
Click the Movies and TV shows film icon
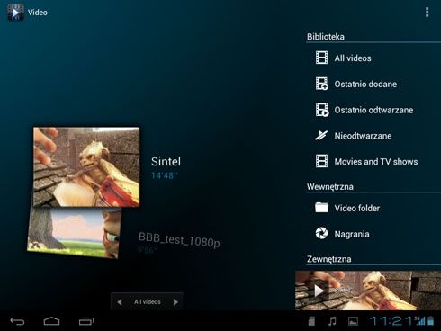(321, 161)
